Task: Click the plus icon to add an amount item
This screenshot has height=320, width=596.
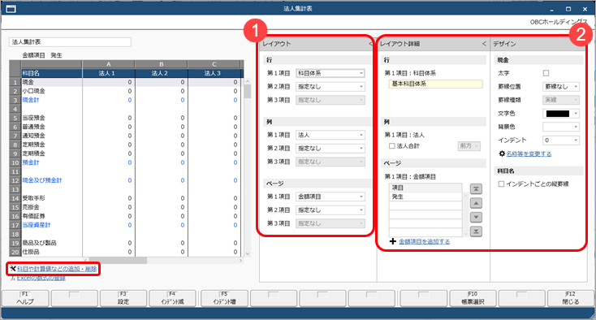Action: click(393, 241)
